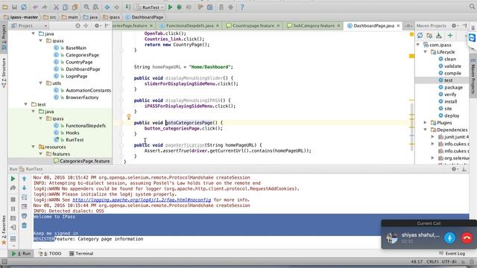Click Maven Download Sources icon
Viewport: 477px width, 268px height.
pos(439,36)
